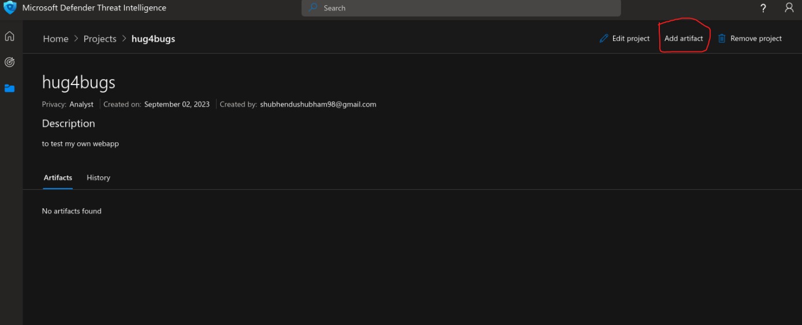Screen dimensions: 802x325
Task: Click into the Search field
Action: click(461, 8)
